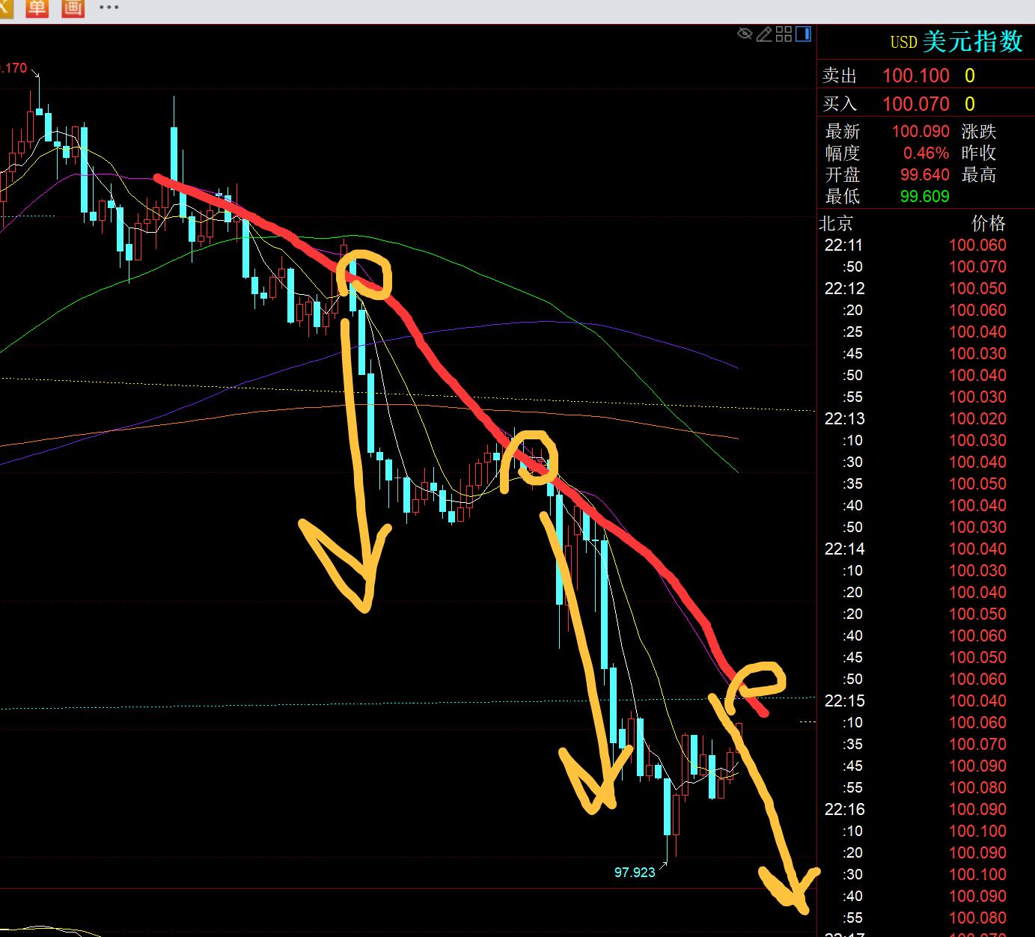Expand the three-dot more options menu
This screenshot has width=1035, height=937.
(x=109, y=7)
